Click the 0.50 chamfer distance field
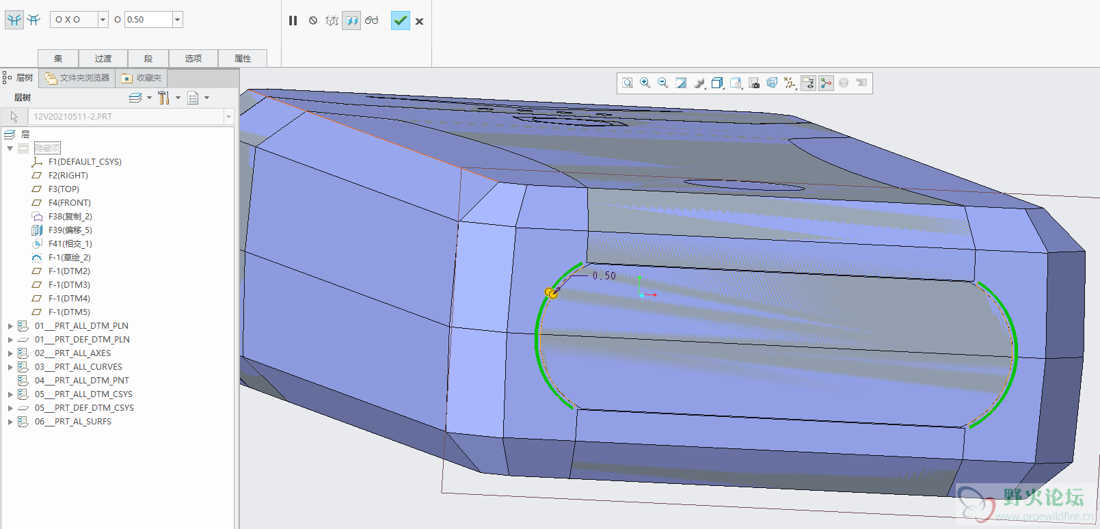The width and height of the screenshot is (1100, 529). click(x=148, y=20)
